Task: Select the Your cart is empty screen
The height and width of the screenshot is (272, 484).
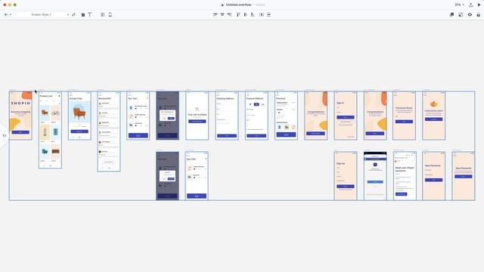Action: 197,116
